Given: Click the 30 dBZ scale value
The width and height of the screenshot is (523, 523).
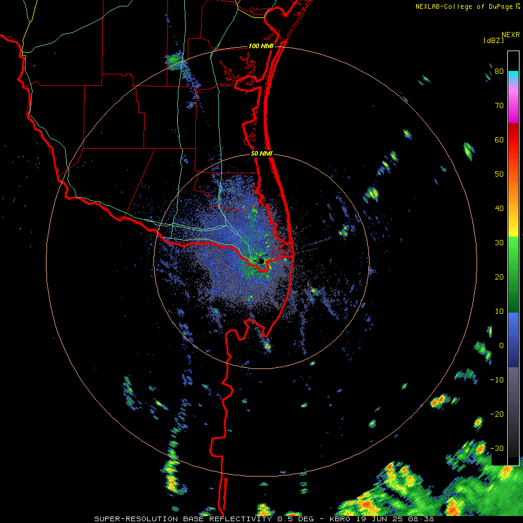Looking at the screenshot, I should (499, 243).
